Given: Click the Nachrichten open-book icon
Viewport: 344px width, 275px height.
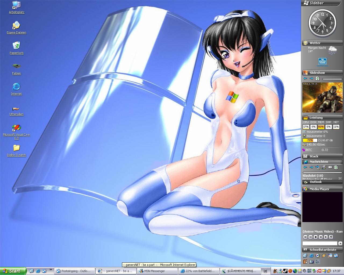Looking at the screenshot, I should point(330,167).
